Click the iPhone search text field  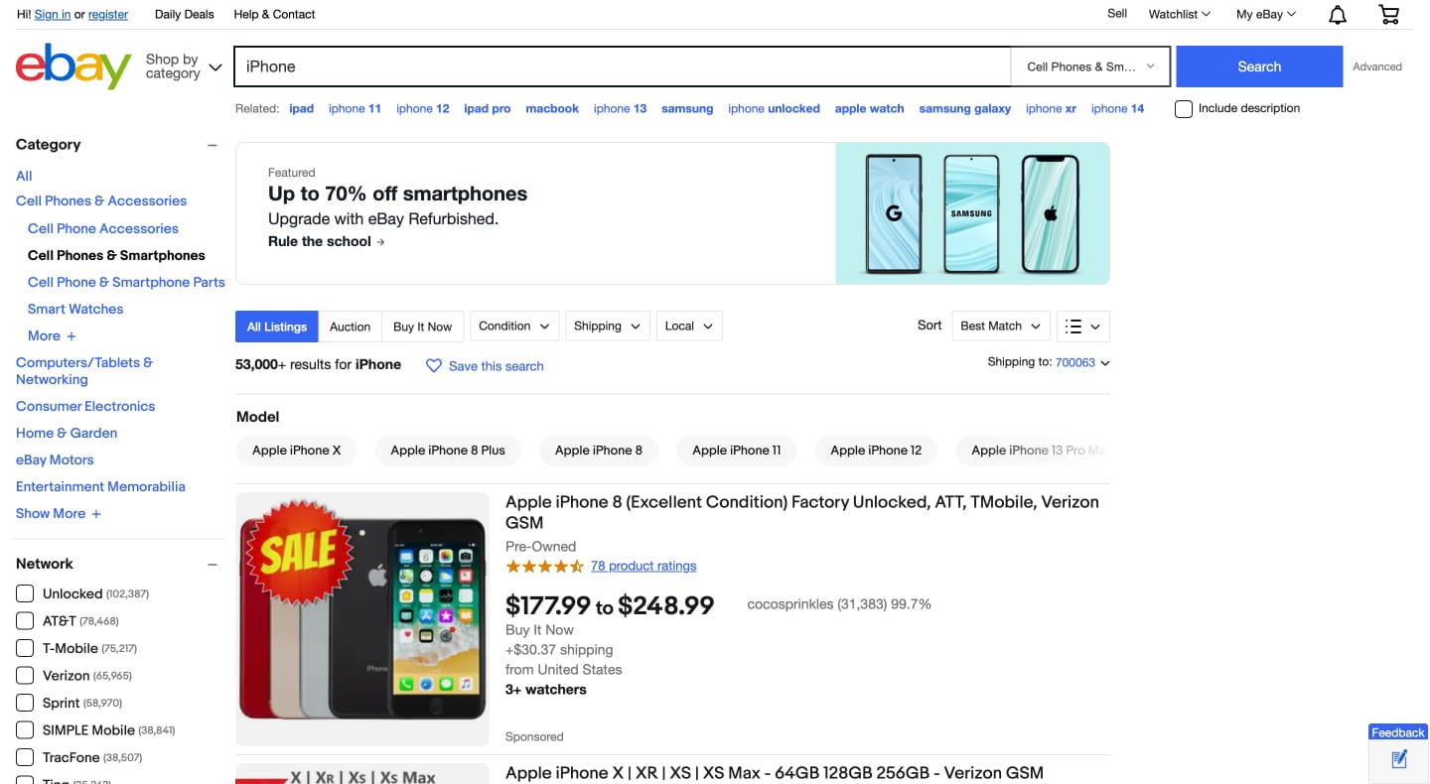click(x=622, y=66)
